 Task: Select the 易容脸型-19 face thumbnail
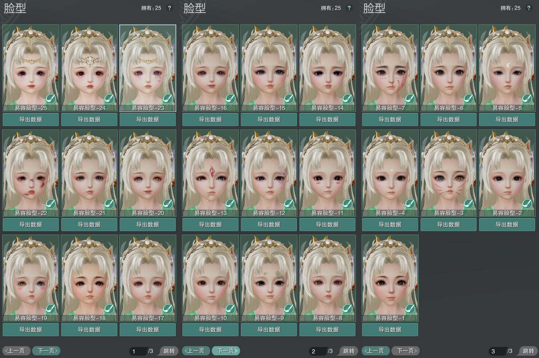pyautogui.click(x=31, y=278)
